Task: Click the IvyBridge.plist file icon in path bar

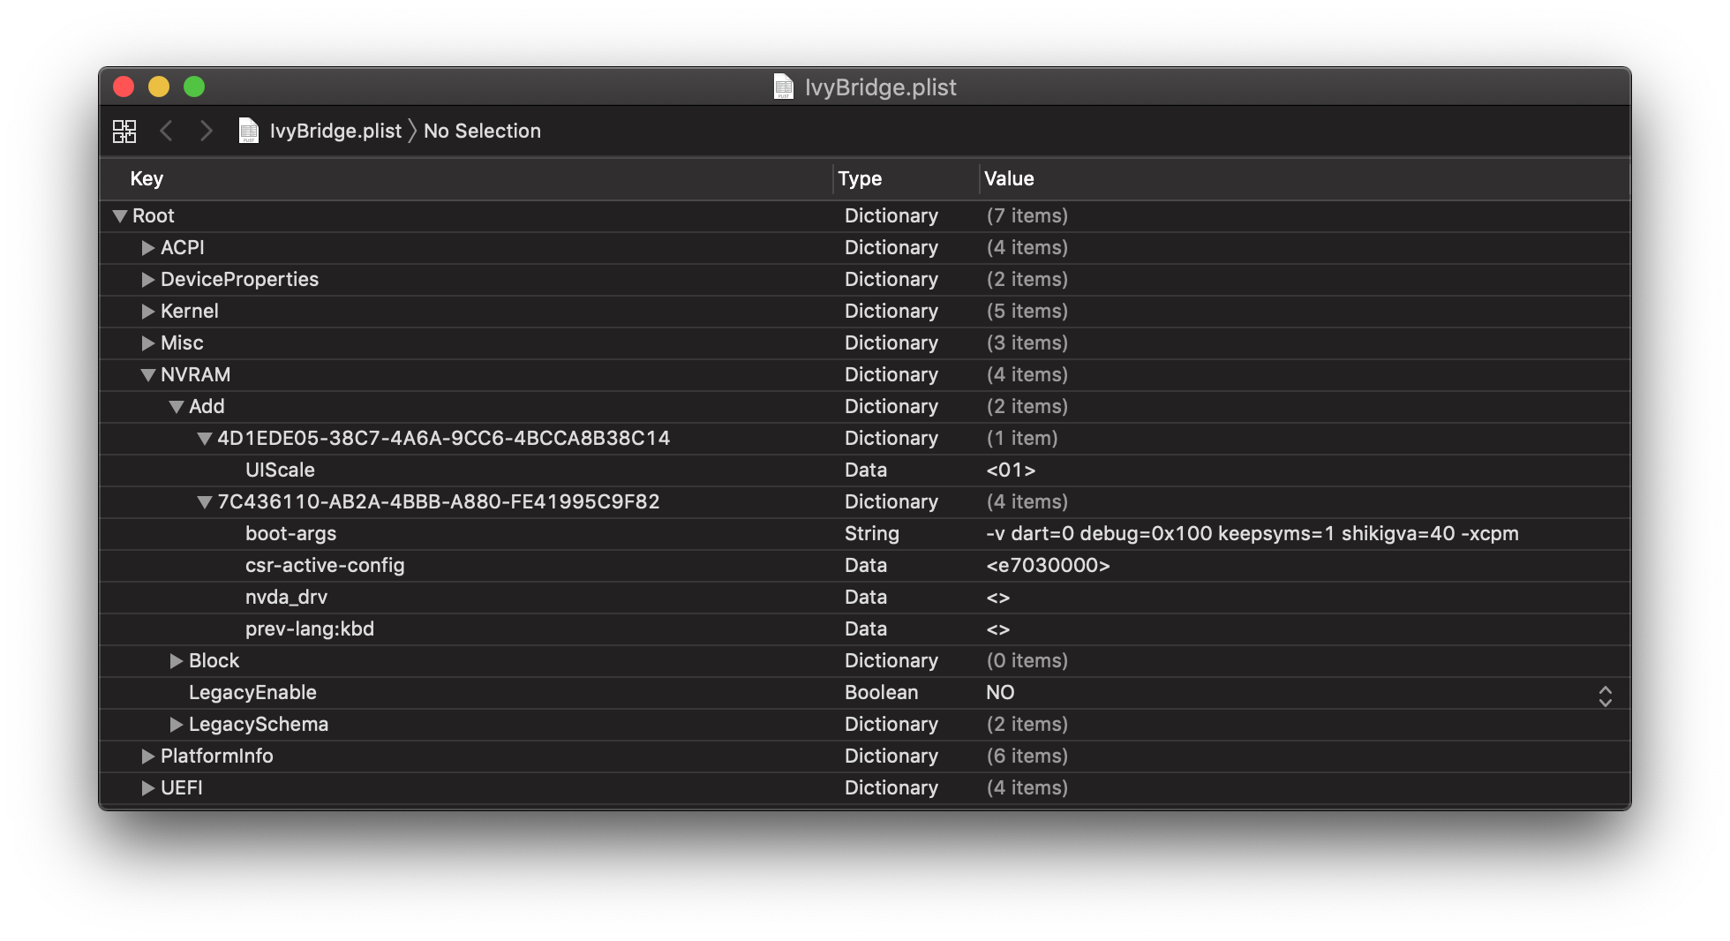Action: (249, 131)
